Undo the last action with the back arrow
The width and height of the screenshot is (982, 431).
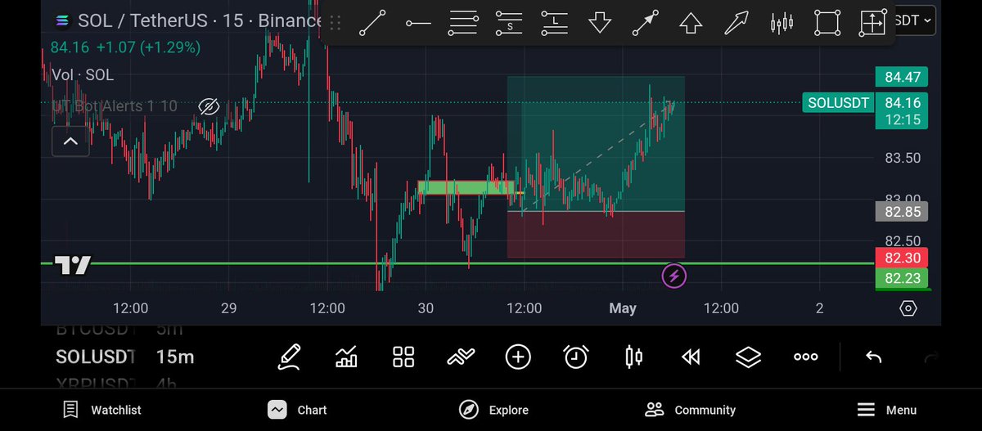(x=873, y=357)
